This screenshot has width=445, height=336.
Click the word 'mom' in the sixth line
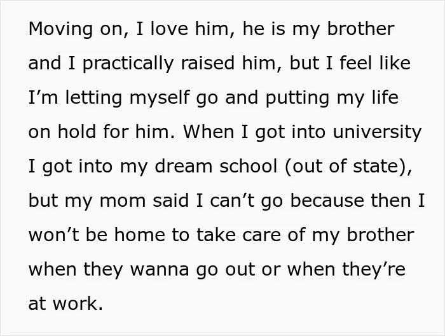(x=123, y=201)
